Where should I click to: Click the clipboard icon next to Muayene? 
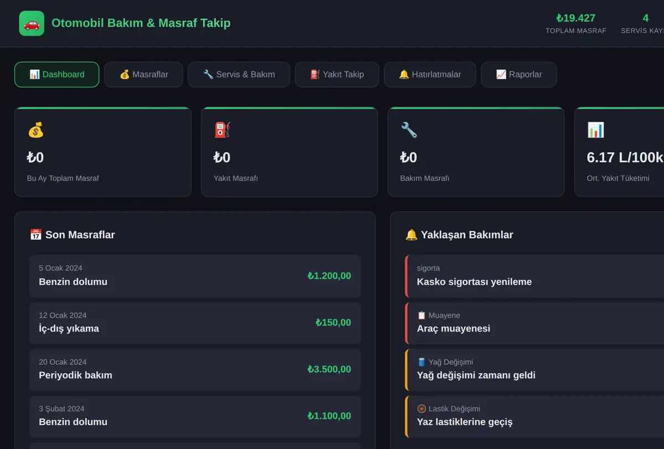point(422,316)
